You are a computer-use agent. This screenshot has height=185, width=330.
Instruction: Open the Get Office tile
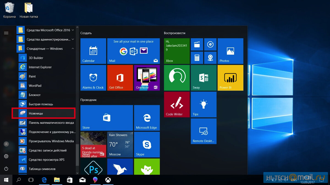tap(120, 78)
